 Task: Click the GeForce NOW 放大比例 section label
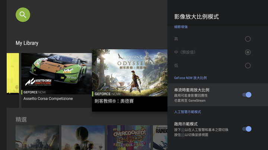(191, 78)
